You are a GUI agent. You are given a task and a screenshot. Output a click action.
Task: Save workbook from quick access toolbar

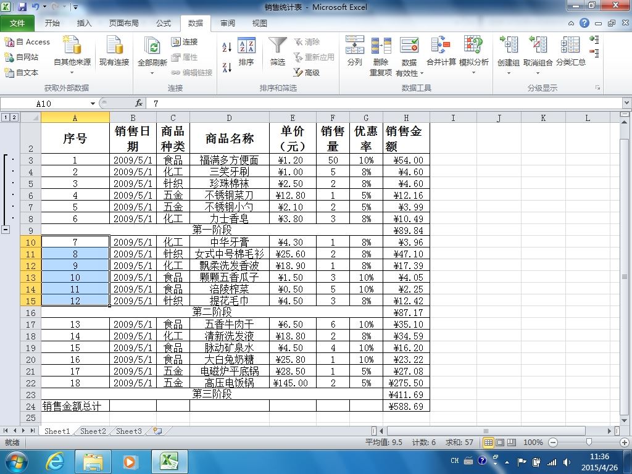tap(22, 7)
